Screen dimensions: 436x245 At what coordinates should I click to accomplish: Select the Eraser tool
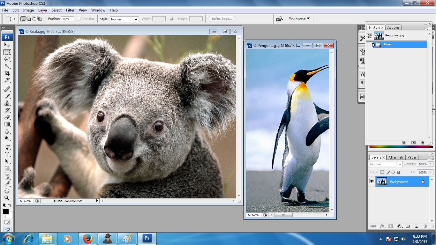click(7, 117)
